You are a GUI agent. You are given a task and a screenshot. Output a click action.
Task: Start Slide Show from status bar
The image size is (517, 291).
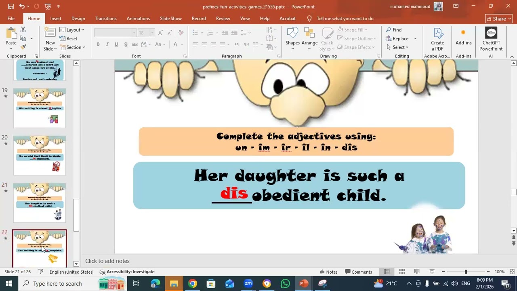tap(432, 272)
